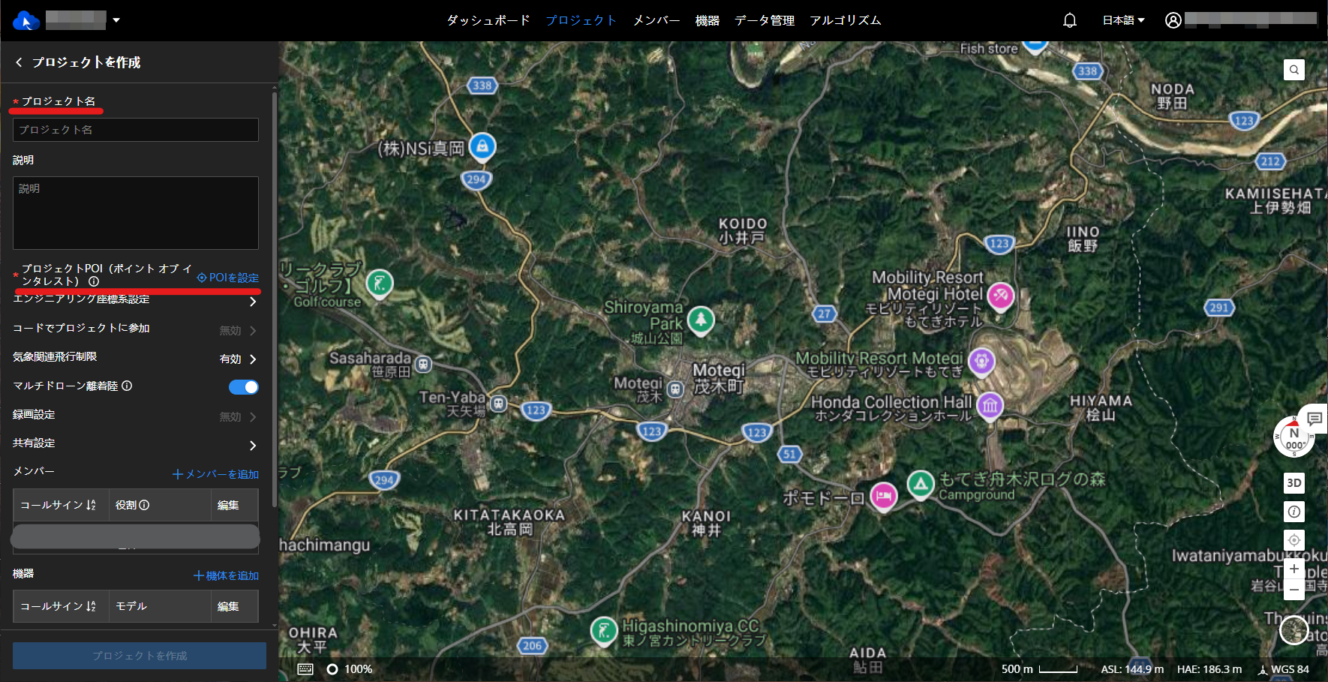Click the map info icon
The height and width of the screenshot is (682, 1328).
click(x=1293, y=512)
